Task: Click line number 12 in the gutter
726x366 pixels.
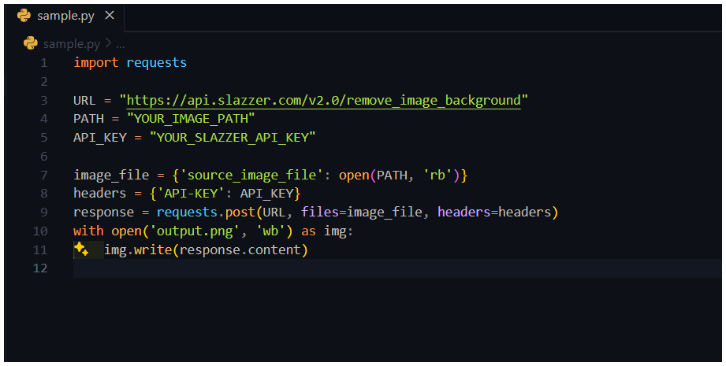Action: click(40, 268)
